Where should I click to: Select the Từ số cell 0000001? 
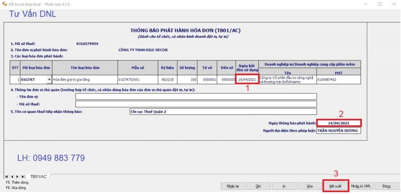pos(207,80)
